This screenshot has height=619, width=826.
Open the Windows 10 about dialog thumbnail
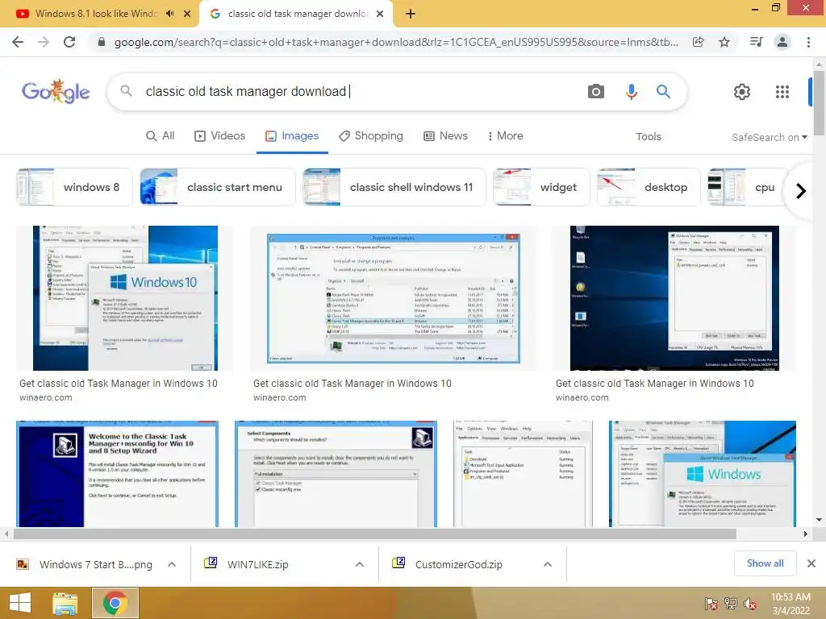[125, 298]
